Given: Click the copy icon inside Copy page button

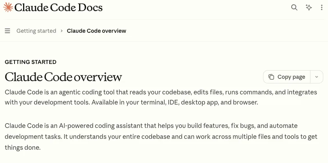Looking at the screenshot, I should click(x=271, y=77).
